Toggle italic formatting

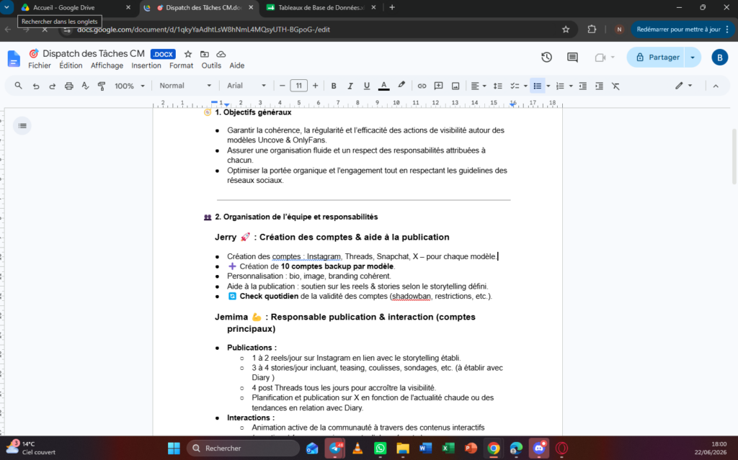(350, 86)
